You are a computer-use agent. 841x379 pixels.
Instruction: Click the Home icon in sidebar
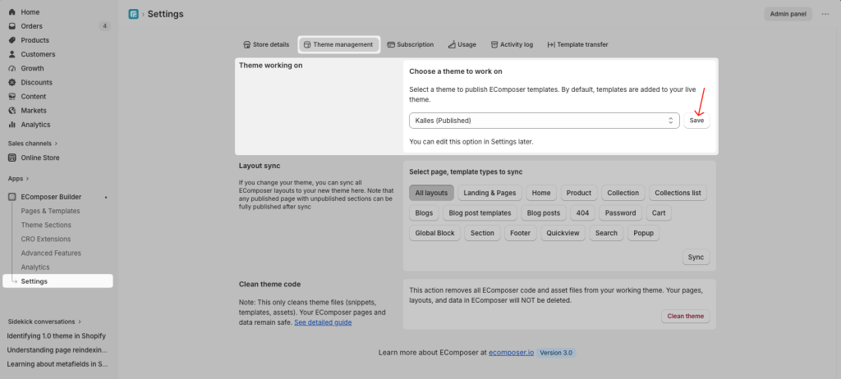click(12, 11)
